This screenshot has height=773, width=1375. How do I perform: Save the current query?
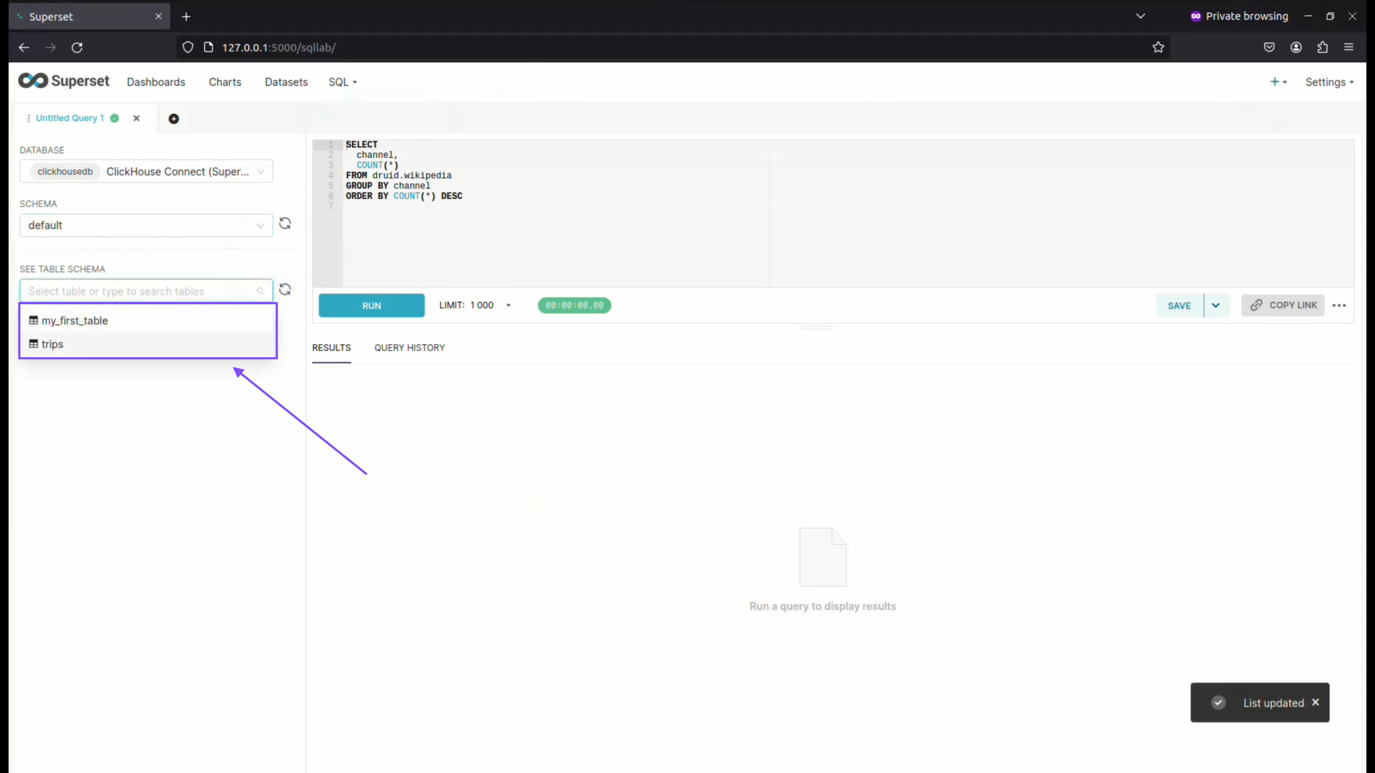click(x=1179, y=305)
